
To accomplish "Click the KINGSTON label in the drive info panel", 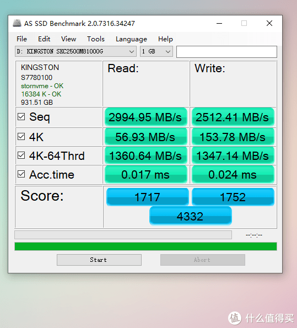I will coord(40,67).
